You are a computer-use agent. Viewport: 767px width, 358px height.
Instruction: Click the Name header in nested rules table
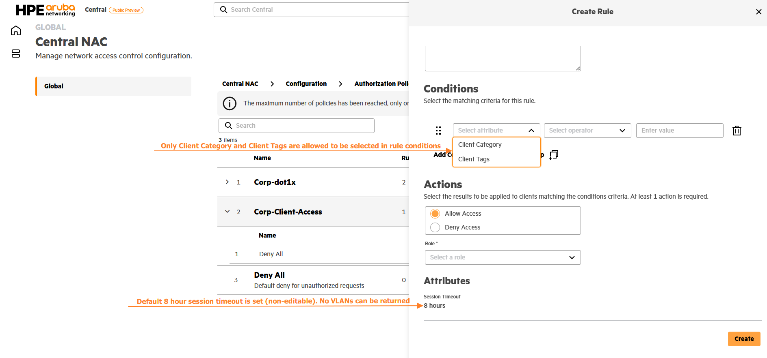[x=267, y=236]
